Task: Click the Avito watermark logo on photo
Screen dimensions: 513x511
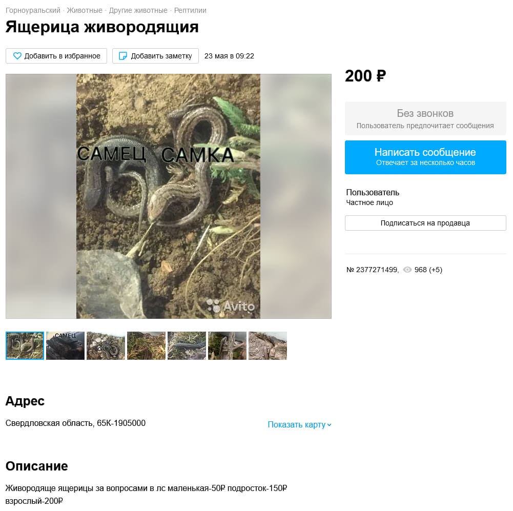Action: [x=231, y=306]
